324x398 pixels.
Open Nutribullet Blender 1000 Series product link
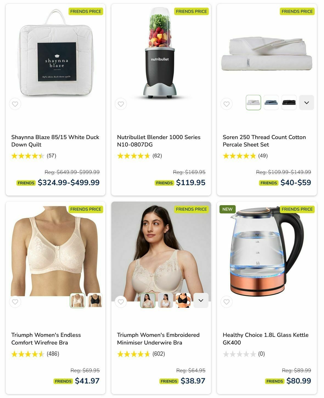[x=159, y=141]
